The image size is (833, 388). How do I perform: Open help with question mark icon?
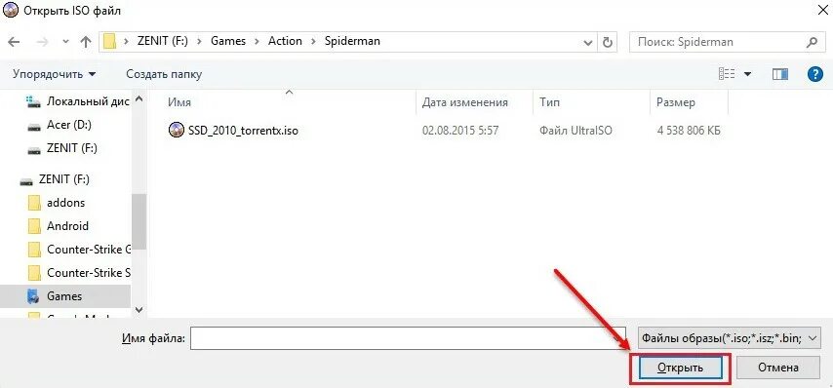[814, 74]
